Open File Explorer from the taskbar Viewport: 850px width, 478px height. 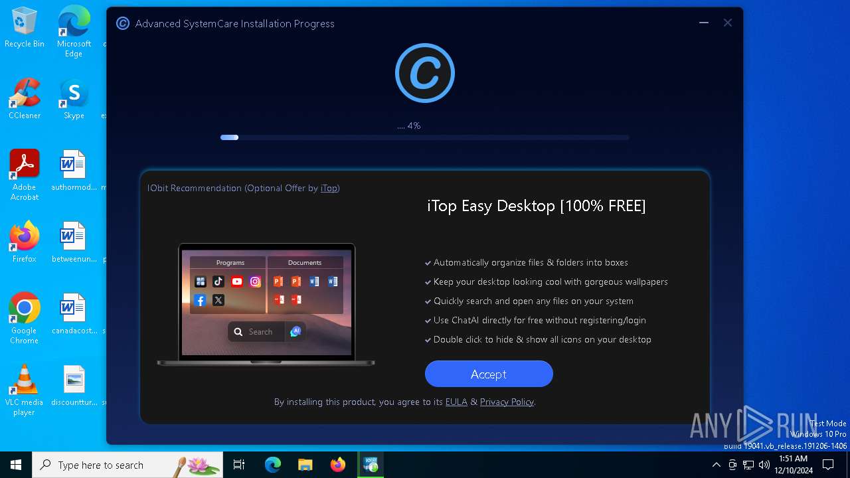305,465
